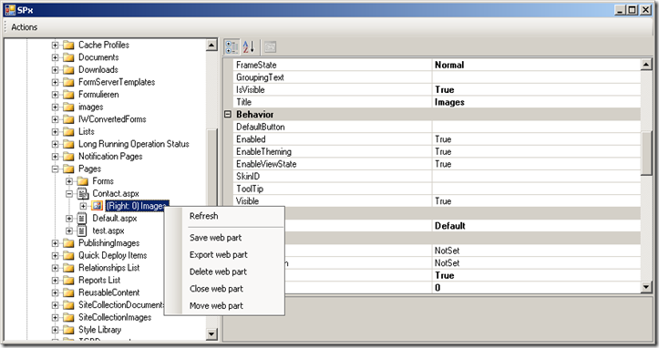Click the web part icon beside (Right: 0) Images
This screenshot has width=659, height=348.
(x=98, y=206)
